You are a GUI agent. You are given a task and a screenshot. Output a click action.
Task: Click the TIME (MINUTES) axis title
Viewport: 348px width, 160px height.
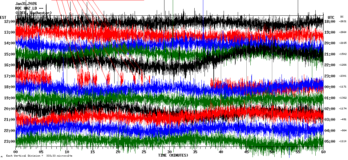coord(173,155)
